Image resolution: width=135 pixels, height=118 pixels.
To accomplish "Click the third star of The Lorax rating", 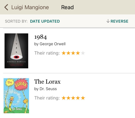I will coord(73,98).
